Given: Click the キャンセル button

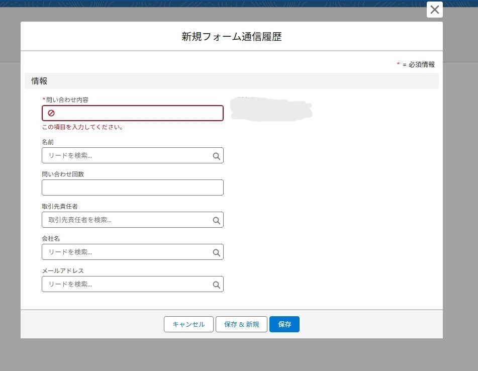Looking at the screenshot, I should click(x=188, y=324).
